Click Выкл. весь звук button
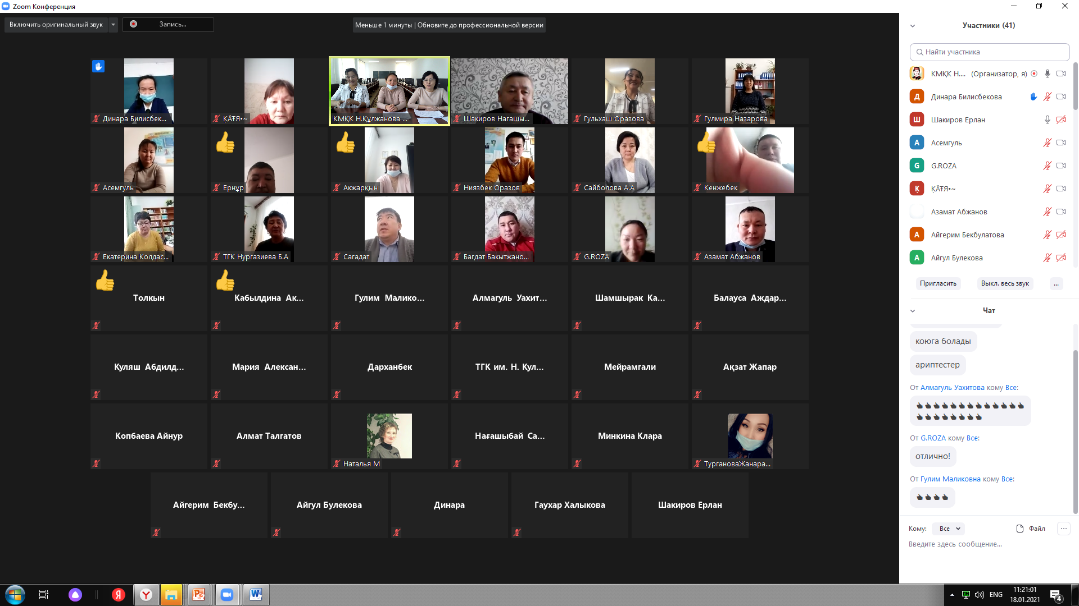The image size is (1079, 606). (1004, 283)
